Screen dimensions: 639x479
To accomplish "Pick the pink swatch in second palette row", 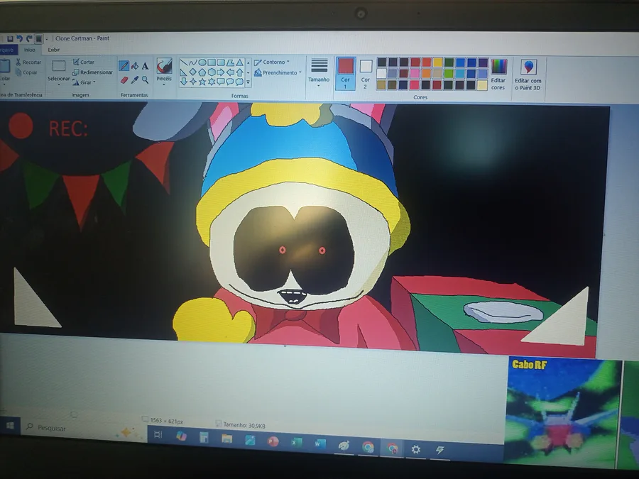I will 415,74.
